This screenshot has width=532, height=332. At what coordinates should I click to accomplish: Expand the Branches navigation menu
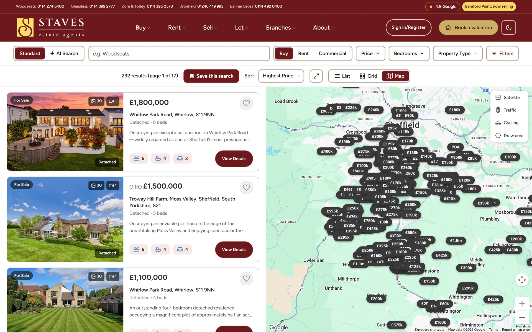(281, 28)
